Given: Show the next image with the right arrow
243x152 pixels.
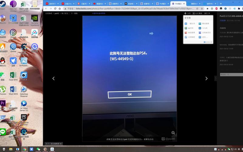Looking at the screenshot, I should coord(207,78).
